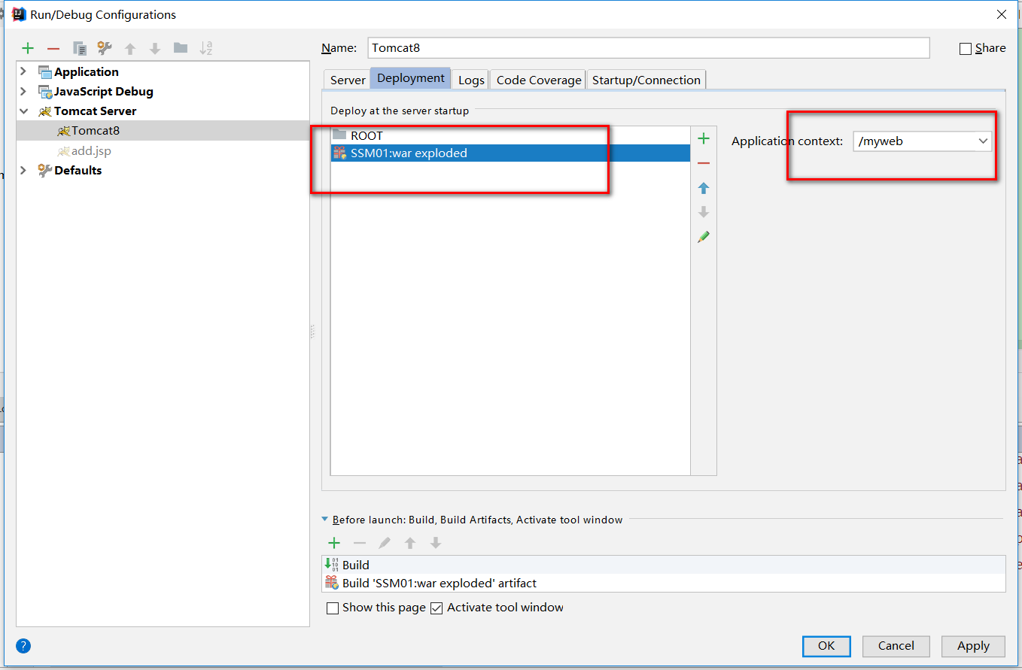
Task: Move before launch task up
Action: click(x=410, y=543)
